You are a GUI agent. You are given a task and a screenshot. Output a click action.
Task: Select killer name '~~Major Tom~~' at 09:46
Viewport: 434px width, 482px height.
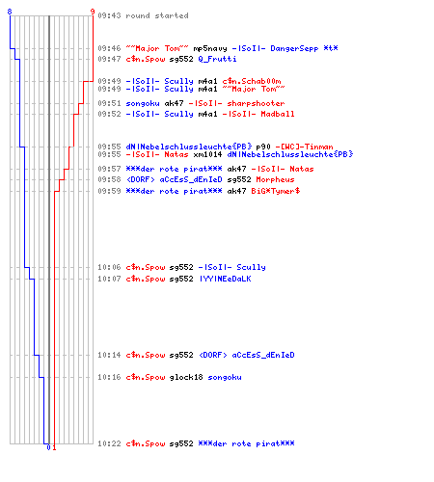pyautogui.click(x=157, y=48)
